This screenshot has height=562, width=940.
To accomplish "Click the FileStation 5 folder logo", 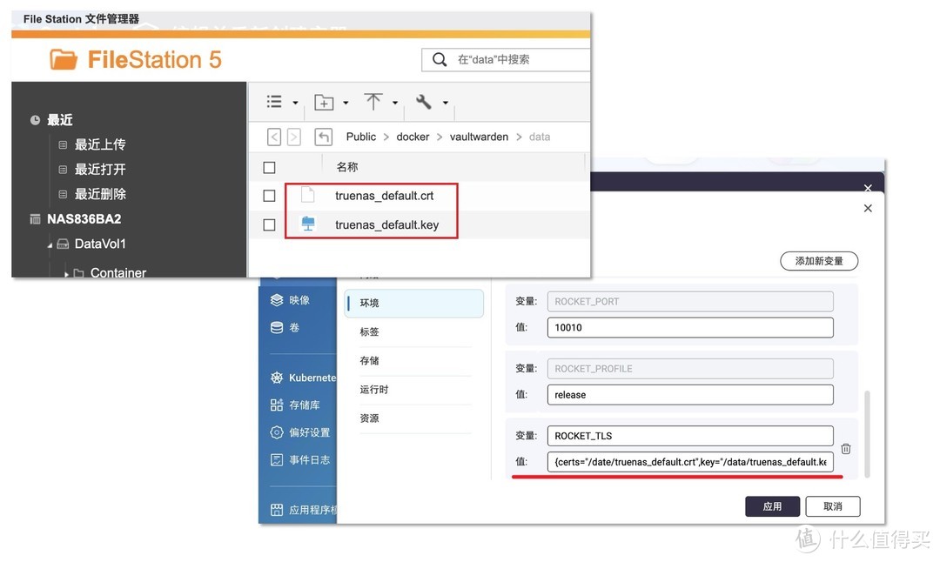I will (63, 60).
